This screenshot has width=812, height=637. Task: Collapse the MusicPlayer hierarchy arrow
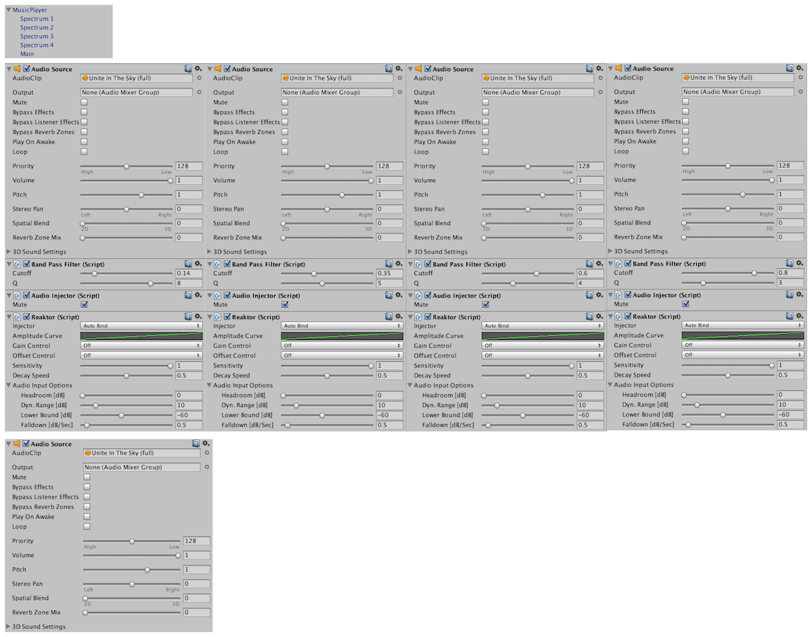(9, 10)
